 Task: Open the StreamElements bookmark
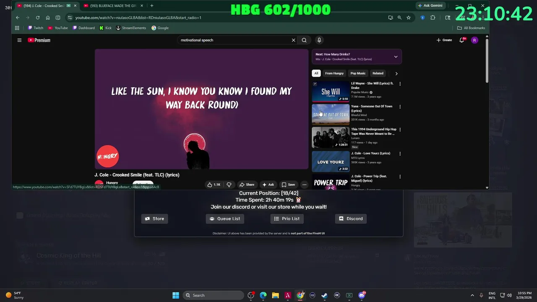tap(131, 28)
